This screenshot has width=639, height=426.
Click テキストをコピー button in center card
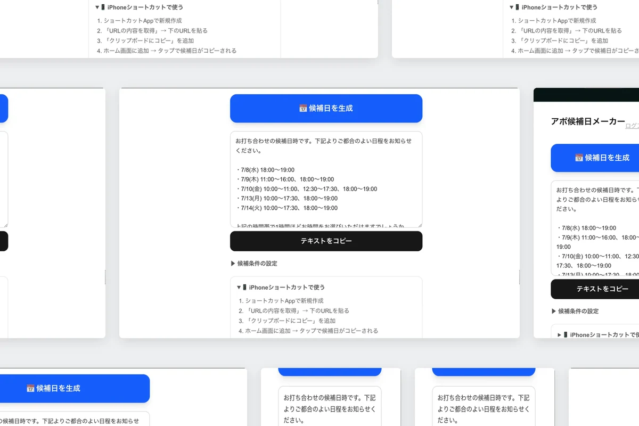coord(326,241)
